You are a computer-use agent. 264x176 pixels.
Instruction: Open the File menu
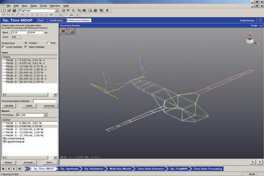click(8, 6)
